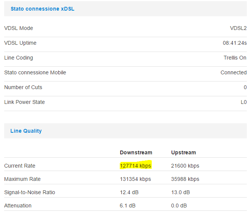This screenshot has height=215, width=251.
Task: Click the VDSL Uptime value 08:41:24s
Action: (x=234, y=43)
